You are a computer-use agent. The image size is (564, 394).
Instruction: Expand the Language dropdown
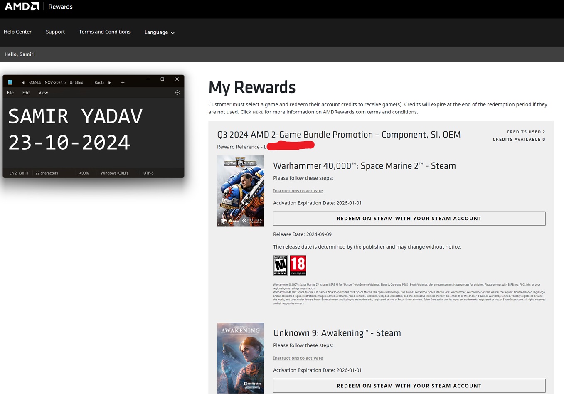tap(160, 32)
